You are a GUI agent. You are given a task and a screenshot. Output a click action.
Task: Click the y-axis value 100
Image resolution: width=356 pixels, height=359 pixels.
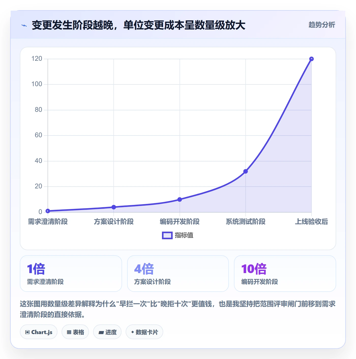pyautogui.click(x=37, y=84)
